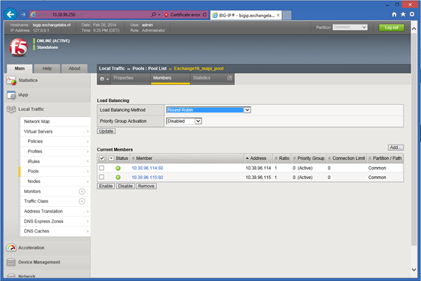Click the Acceleration gauge icon

click(12, 247)
